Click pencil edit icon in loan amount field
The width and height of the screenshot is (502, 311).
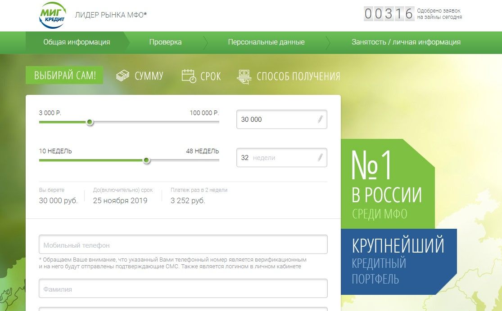coord(320,120)
